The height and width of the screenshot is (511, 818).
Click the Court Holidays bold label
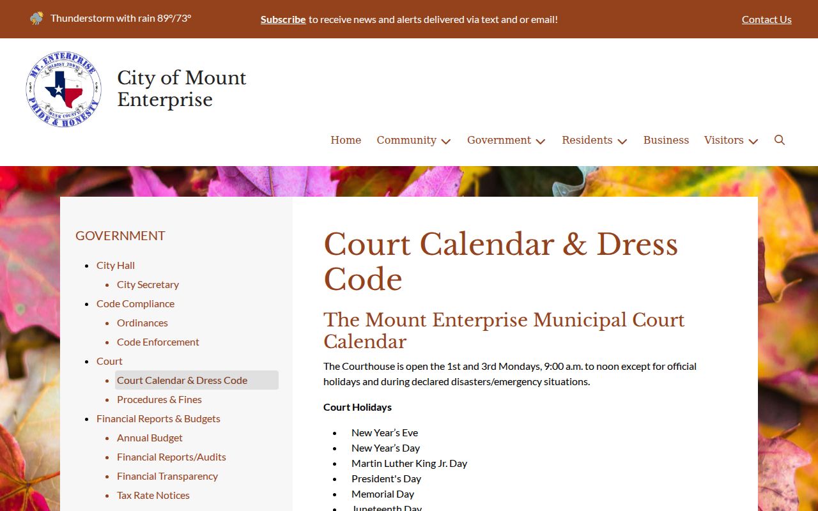pyautogui.click(x=357, y=407)
